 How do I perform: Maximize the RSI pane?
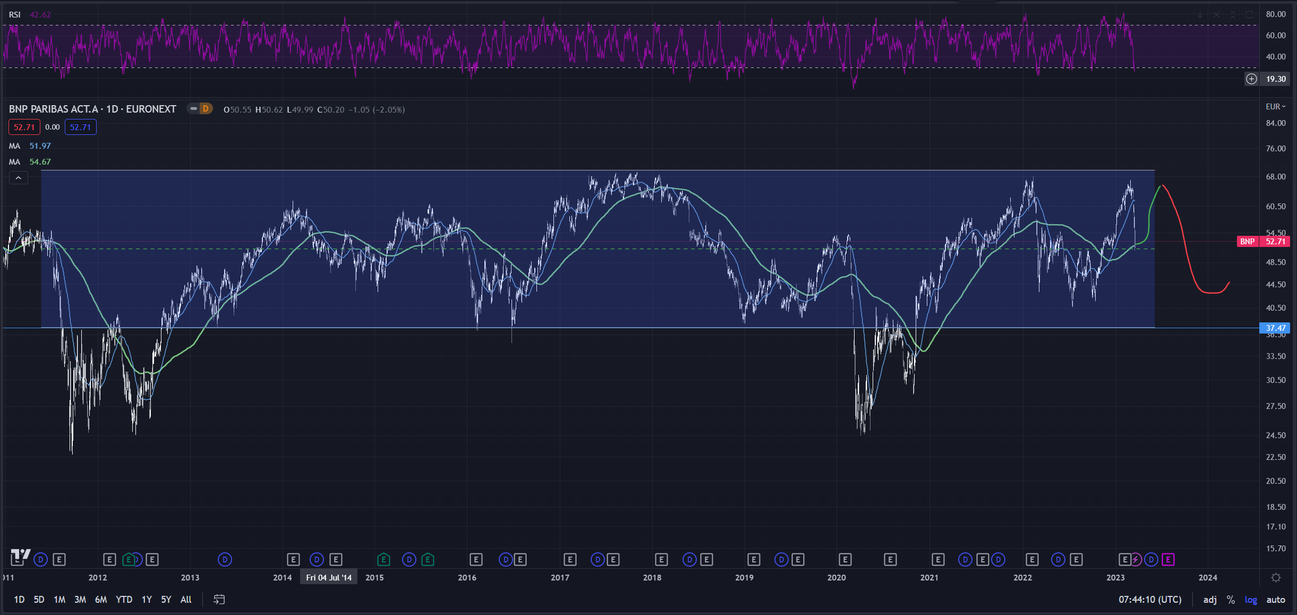tap(1249, 15)
